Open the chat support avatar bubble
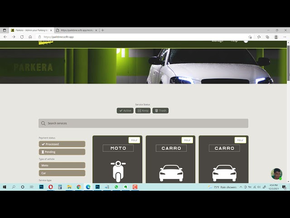 pyautogui.click(x=276, y=174)
